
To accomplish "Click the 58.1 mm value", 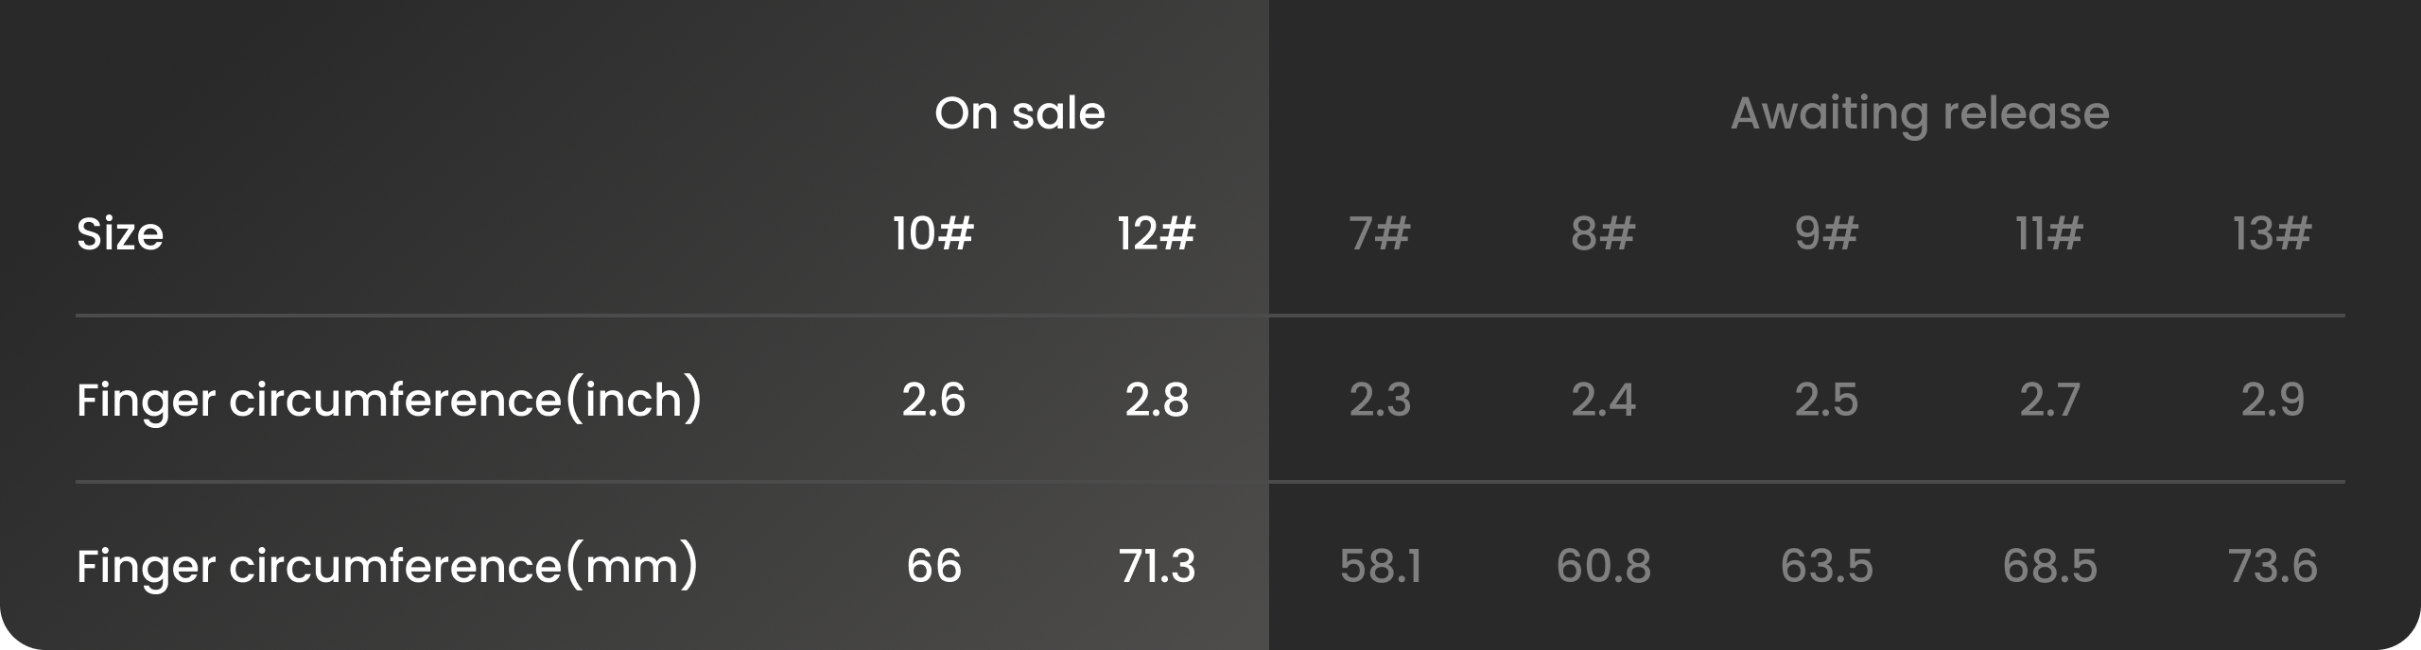I will pyautogui.click(x=1381, y=566).
